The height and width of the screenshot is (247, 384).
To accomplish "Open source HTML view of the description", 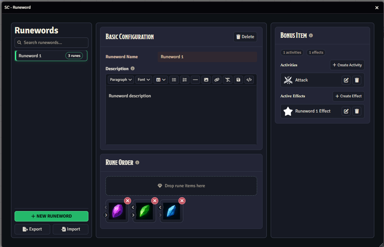I will pyautogui.click(x=249, y=80).
